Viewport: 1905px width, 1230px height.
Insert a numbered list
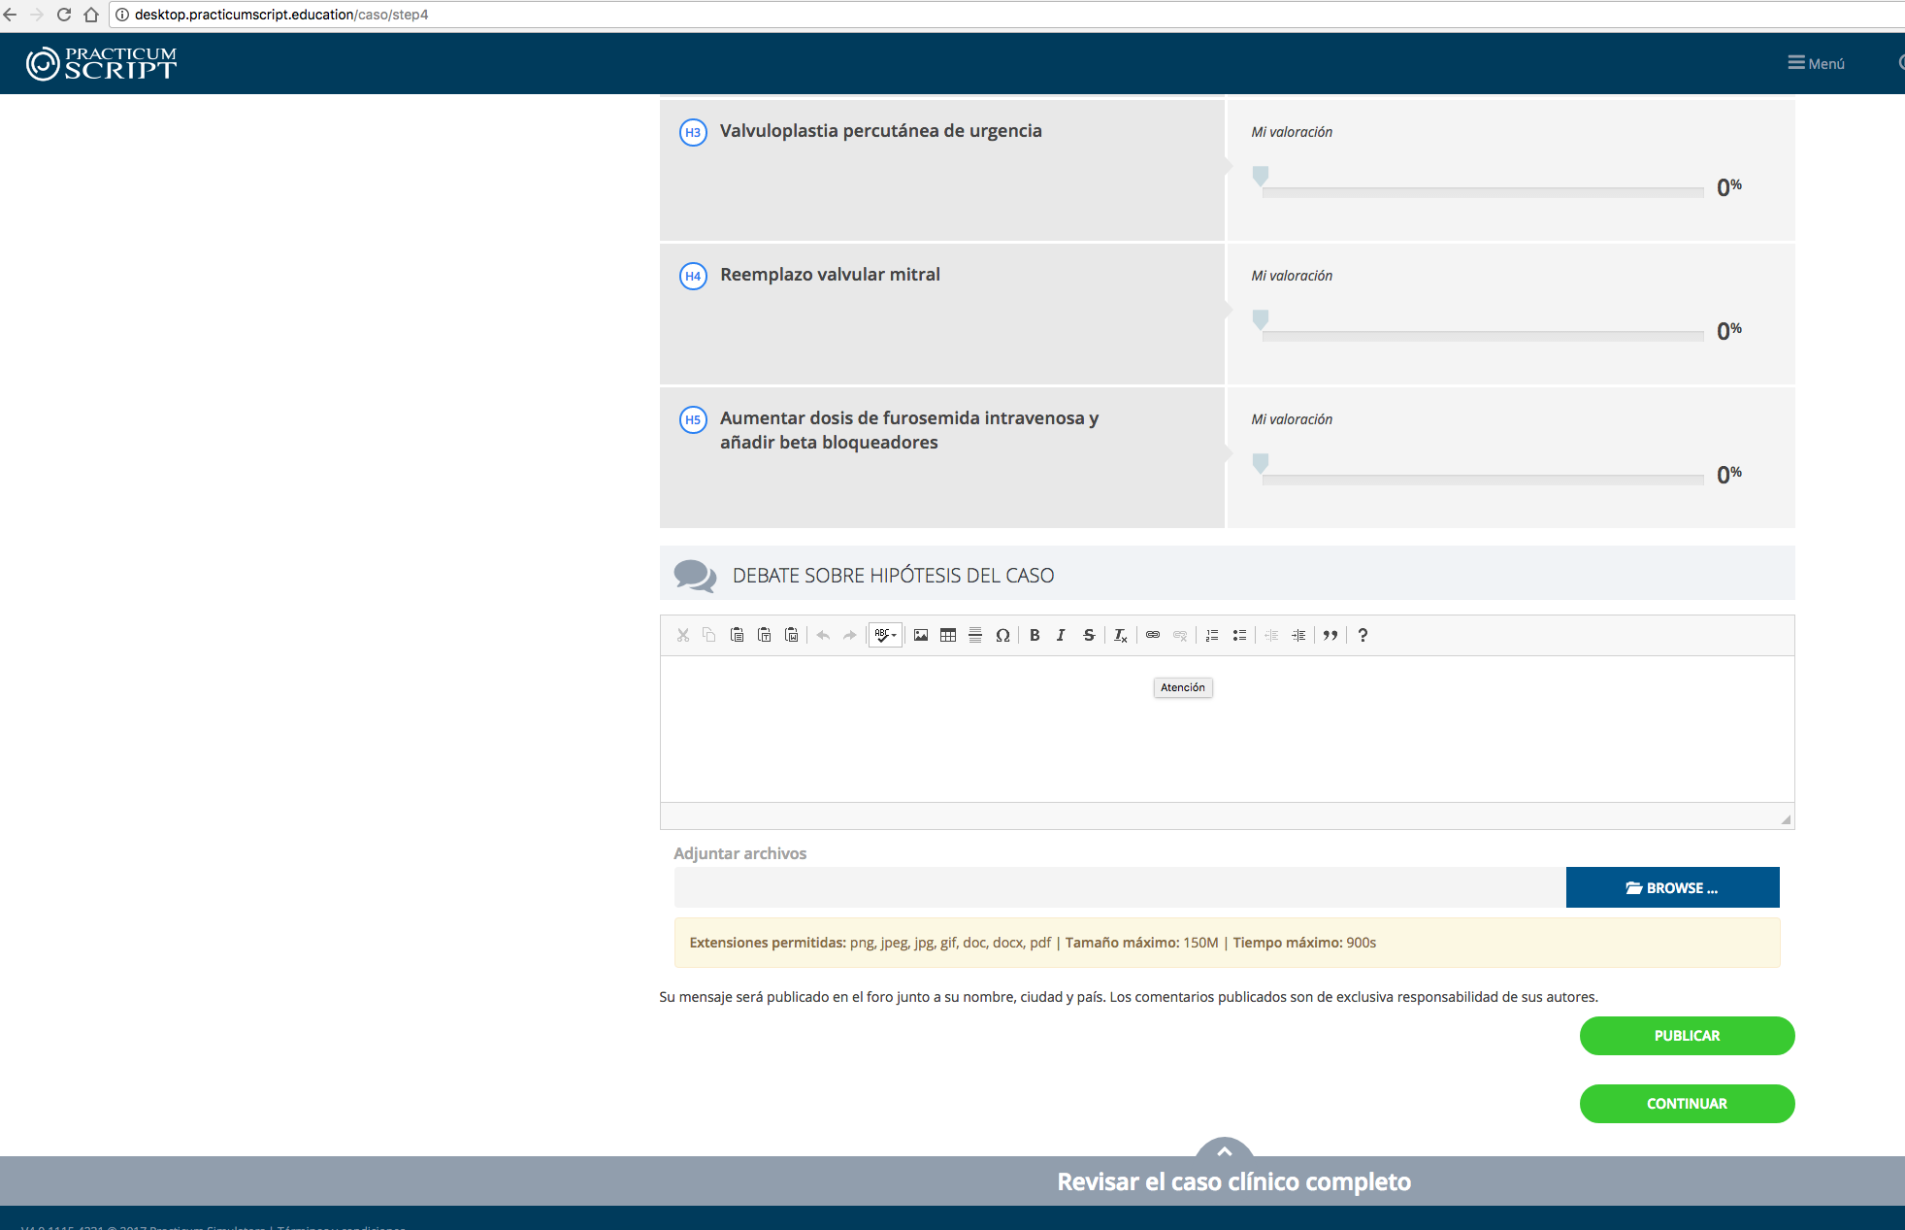[1212, 635]
